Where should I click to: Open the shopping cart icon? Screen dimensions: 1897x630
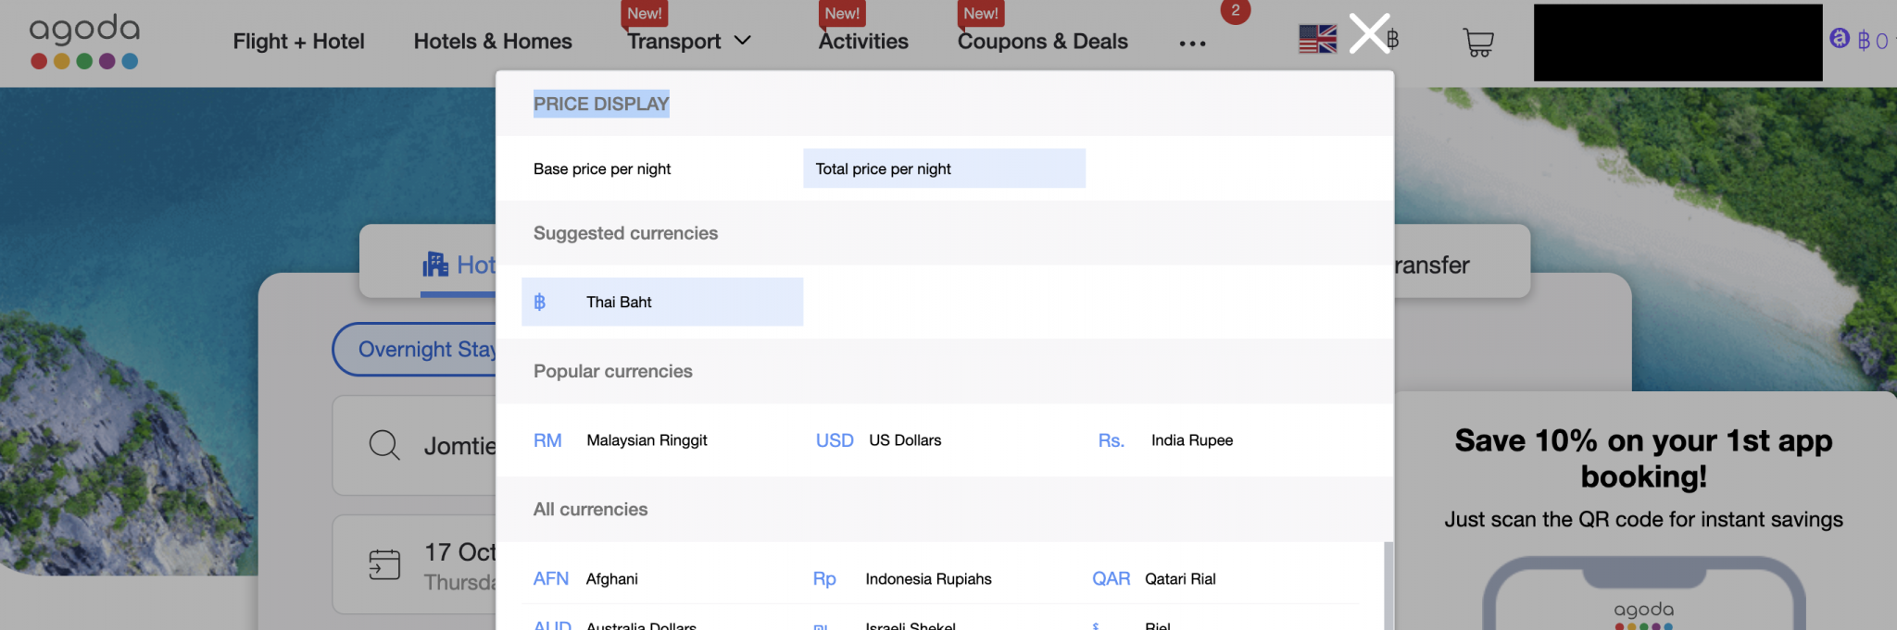[x=1477, y=42]
